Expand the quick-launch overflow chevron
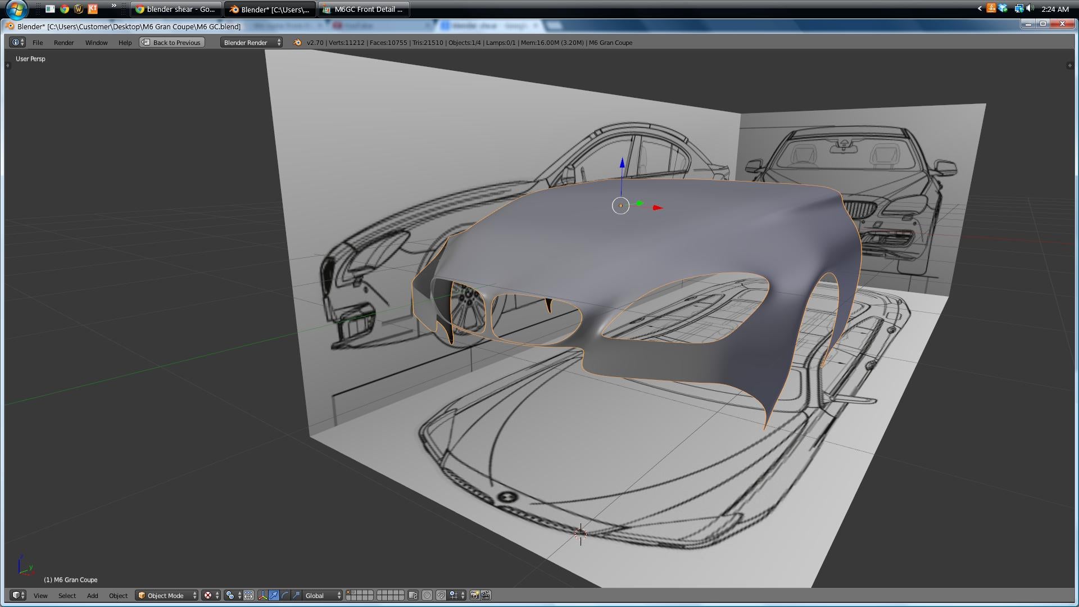 114,6
